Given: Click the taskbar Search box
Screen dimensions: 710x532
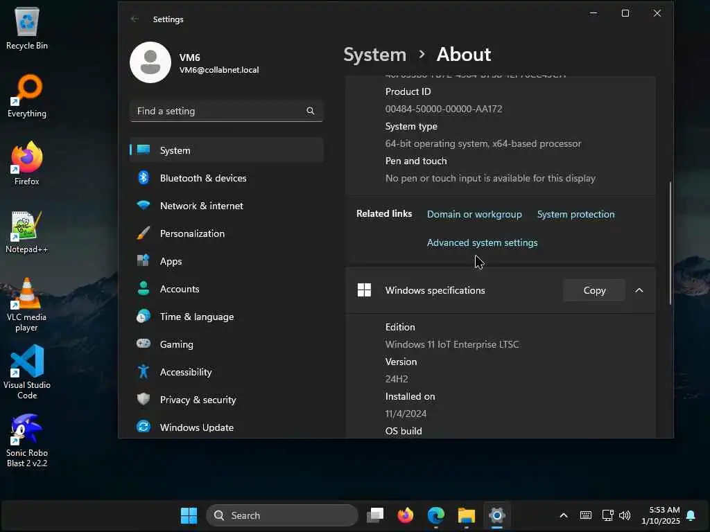Looking at the screenshot, I should 282,515.
